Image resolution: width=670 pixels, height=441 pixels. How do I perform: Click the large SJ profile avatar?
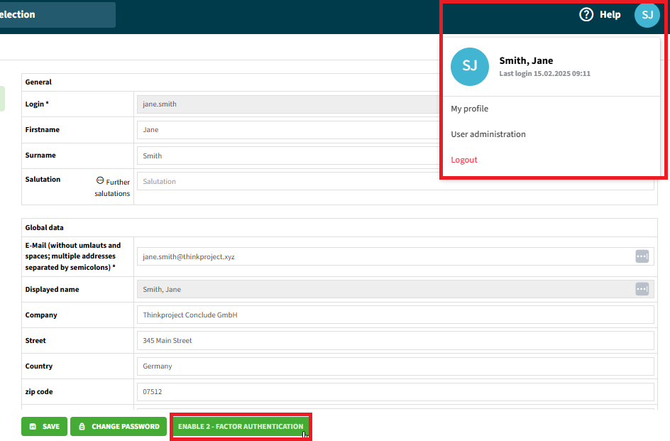coord(470,67)
